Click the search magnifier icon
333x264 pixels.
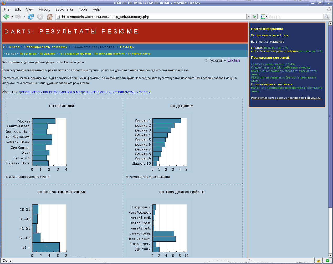[327, 17]
